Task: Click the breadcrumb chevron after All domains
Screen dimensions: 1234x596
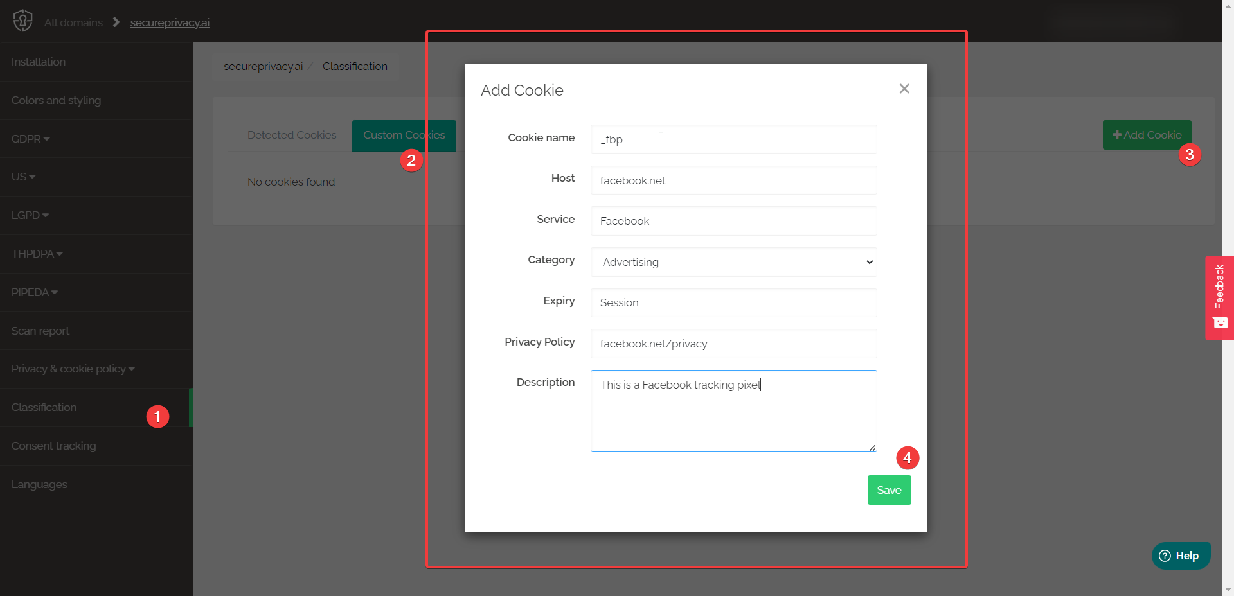Action: click(x=116, y=22)
